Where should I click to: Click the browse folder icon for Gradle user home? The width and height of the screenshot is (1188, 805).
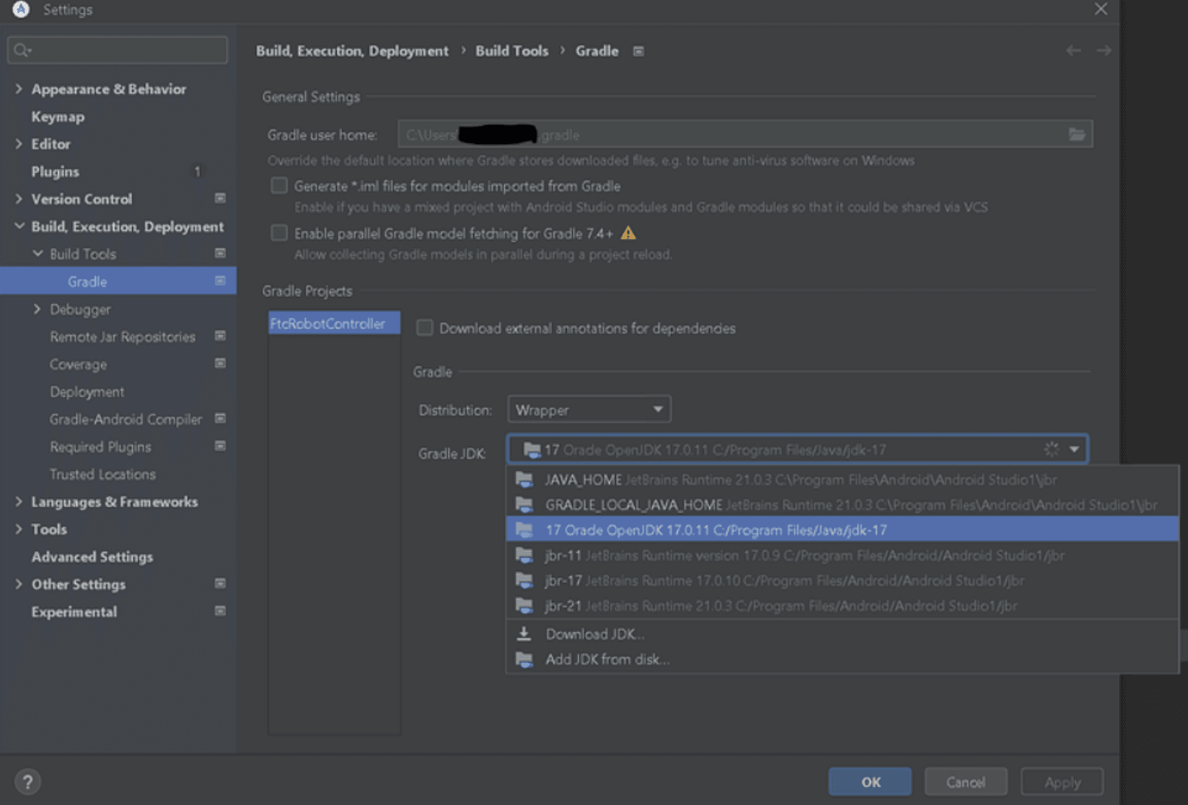tap(1076, 134)
